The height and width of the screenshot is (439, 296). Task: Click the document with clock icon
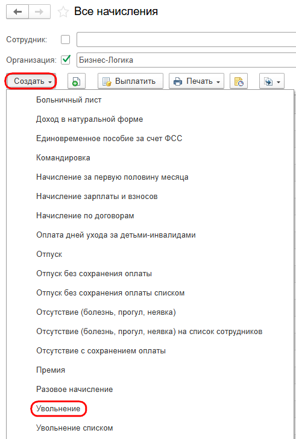click(239, 81)
